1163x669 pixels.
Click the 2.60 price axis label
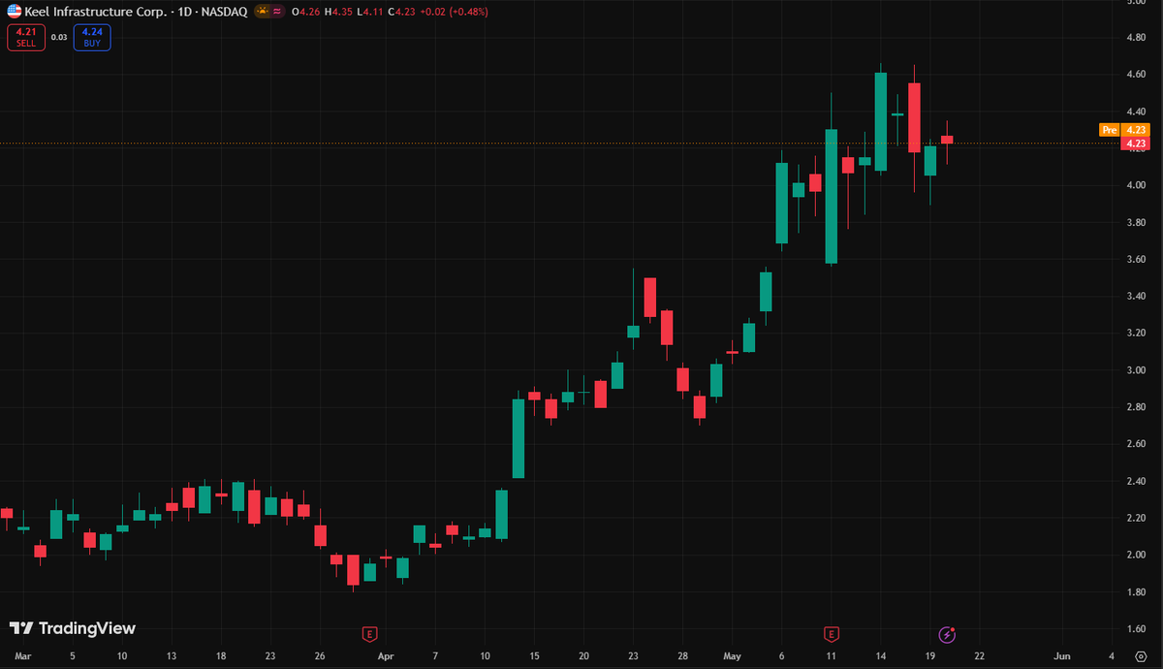point(1137,444)
